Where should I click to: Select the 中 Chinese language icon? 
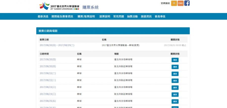(174, 3)
